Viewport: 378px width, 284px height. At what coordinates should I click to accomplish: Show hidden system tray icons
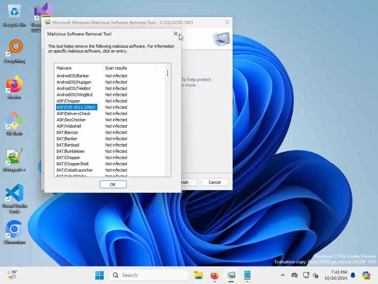coord(283,275)
